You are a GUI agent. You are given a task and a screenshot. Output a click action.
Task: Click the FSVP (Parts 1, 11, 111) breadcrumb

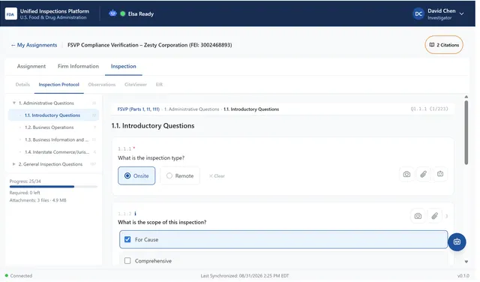(x=138, y=109)
